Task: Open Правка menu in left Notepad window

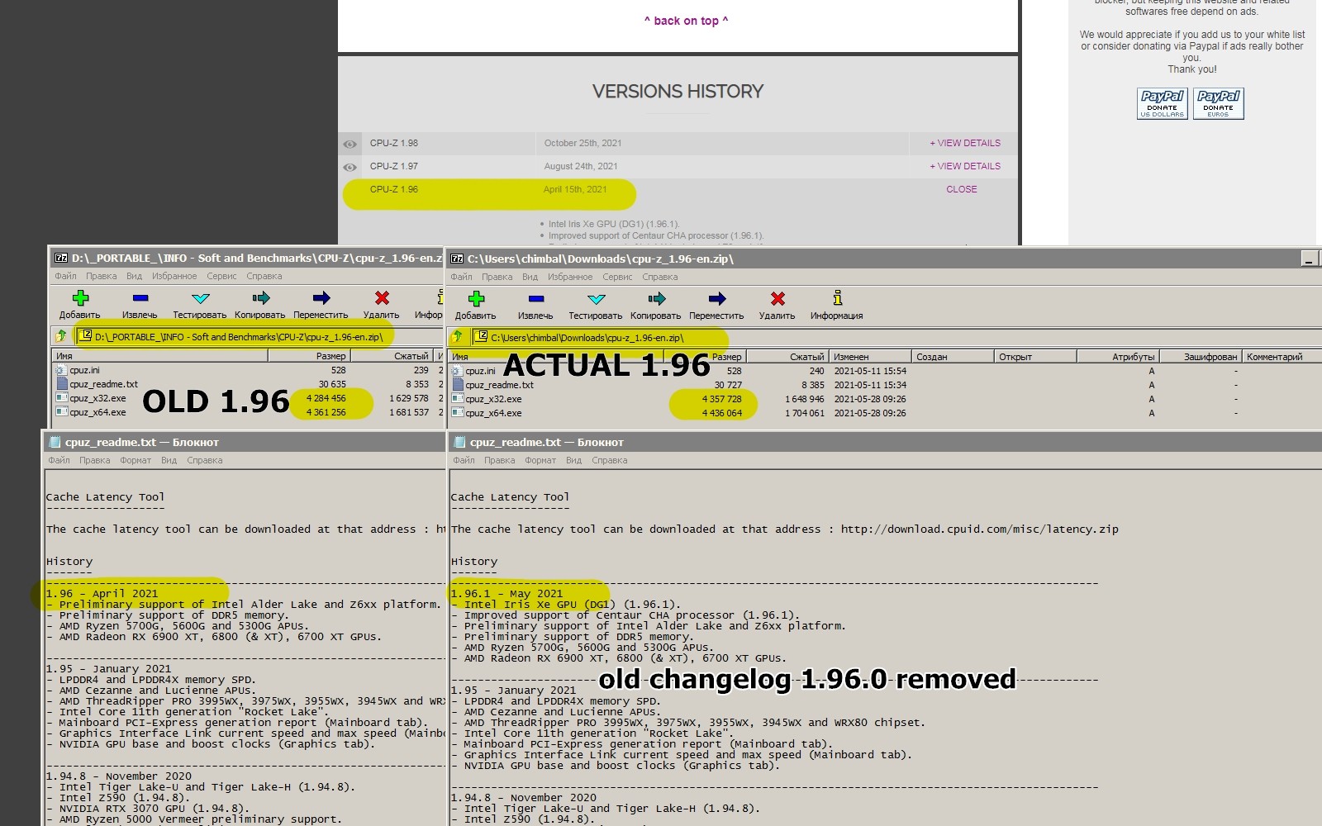Action: [x=95, y=460]
